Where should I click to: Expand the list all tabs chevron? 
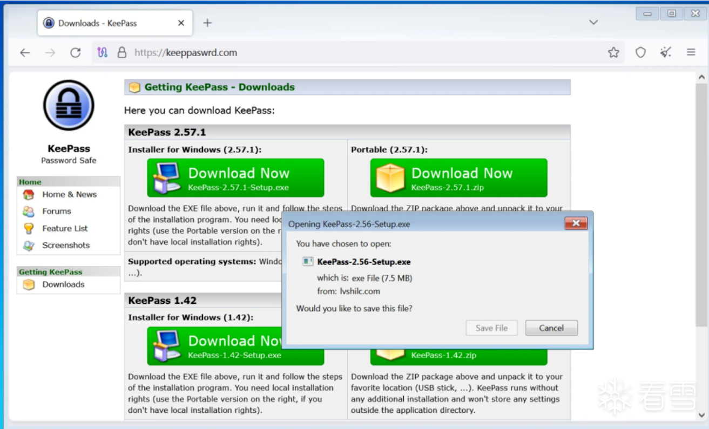click(x=593, y=23)
